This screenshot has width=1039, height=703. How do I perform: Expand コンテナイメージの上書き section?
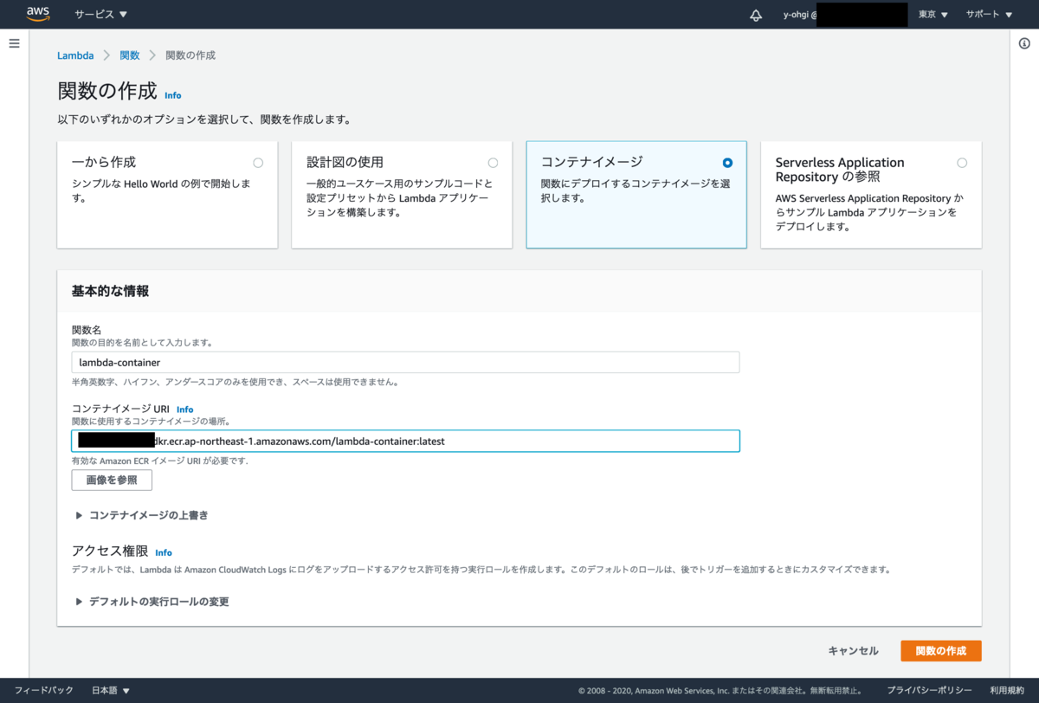[x=142, y=515]
